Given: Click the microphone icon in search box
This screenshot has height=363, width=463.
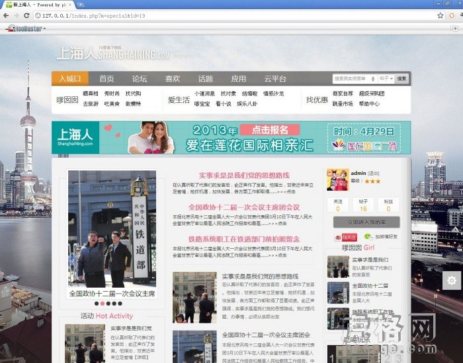Looking at the screenshot, I should coord(373,79).
